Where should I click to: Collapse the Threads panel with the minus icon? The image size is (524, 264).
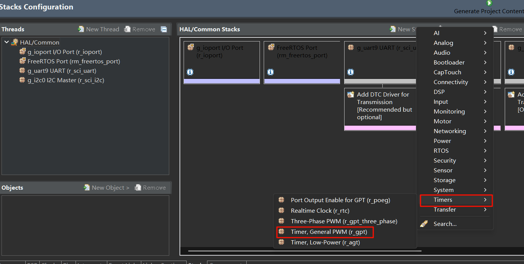(x=164, y=29)
